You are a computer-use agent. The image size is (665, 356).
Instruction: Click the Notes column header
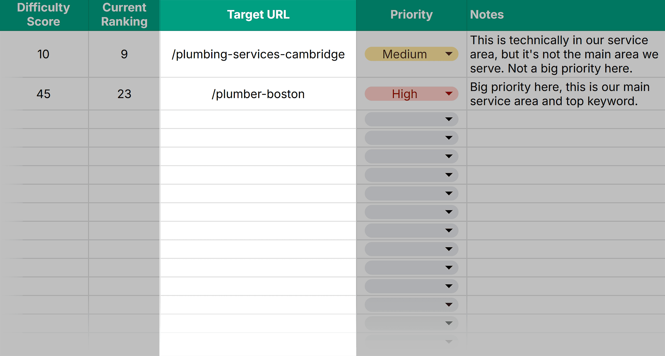(x=566, y=15)
